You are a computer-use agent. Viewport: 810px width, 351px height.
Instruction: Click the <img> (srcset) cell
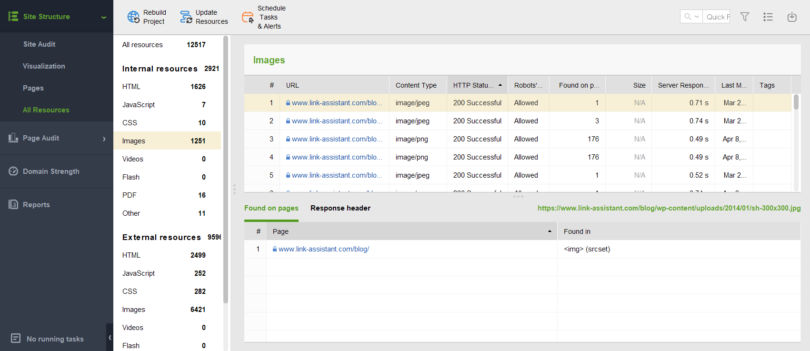pyautogui.click(x=679, y=249)
